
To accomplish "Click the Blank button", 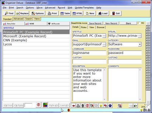I will pos(128,23).
